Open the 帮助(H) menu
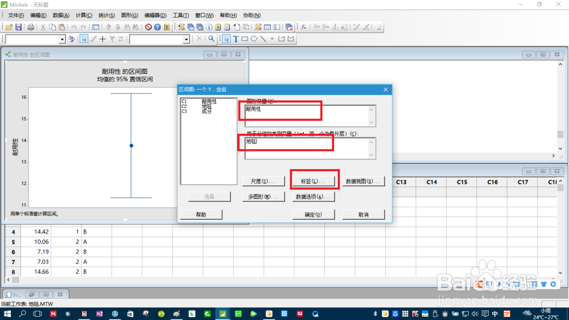569x320 pixels. 228,15
